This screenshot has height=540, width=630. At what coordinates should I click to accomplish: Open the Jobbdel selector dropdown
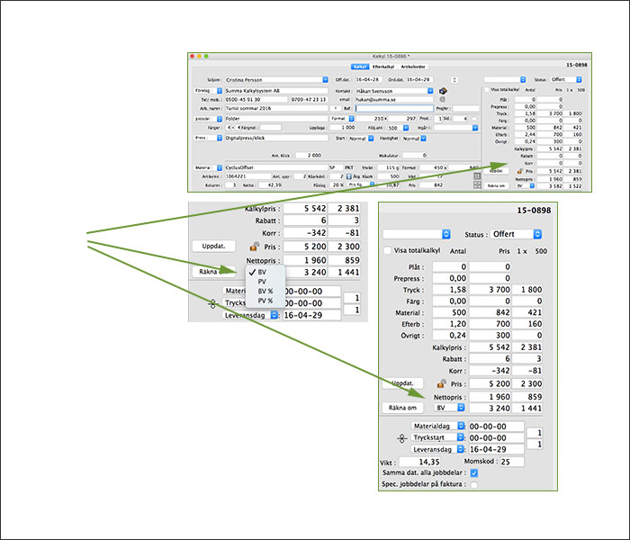click(208, 119)
